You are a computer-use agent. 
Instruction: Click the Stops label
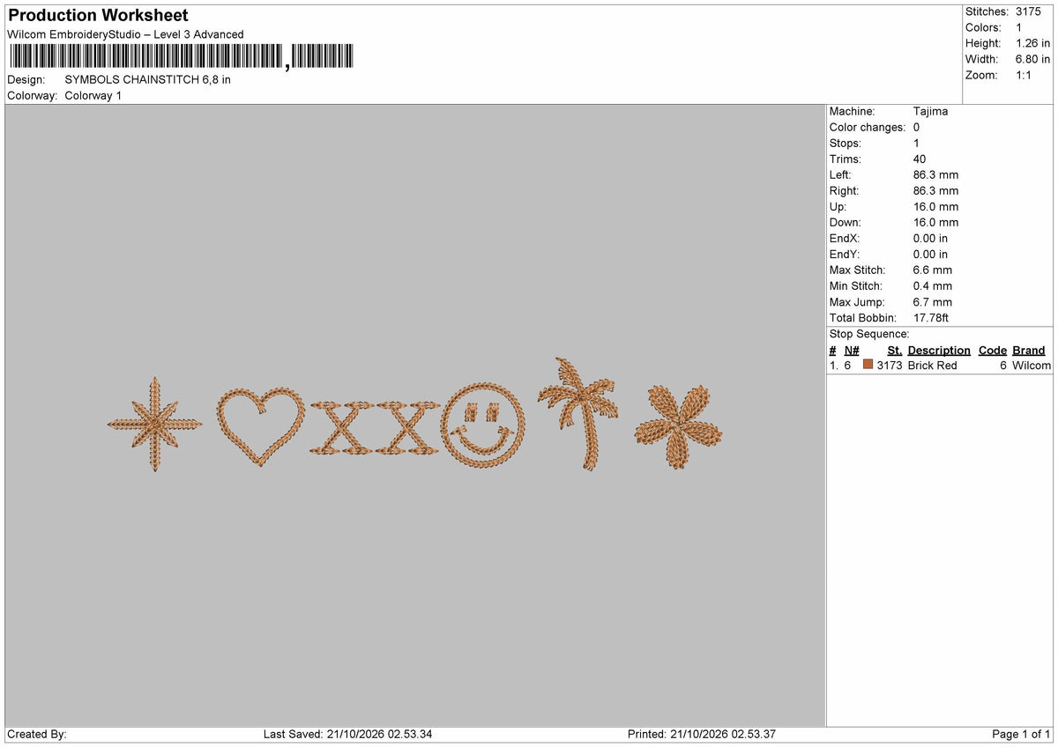click(846, 143)
